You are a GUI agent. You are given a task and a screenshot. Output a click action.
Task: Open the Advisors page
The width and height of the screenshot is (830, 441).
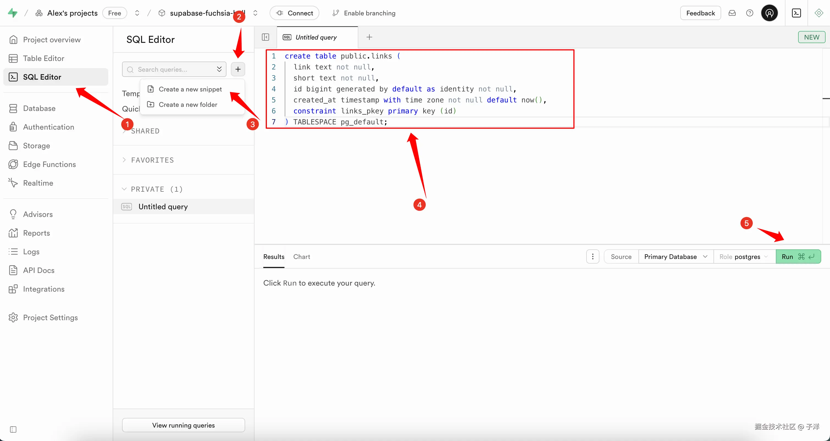click(x=38, y=214)
